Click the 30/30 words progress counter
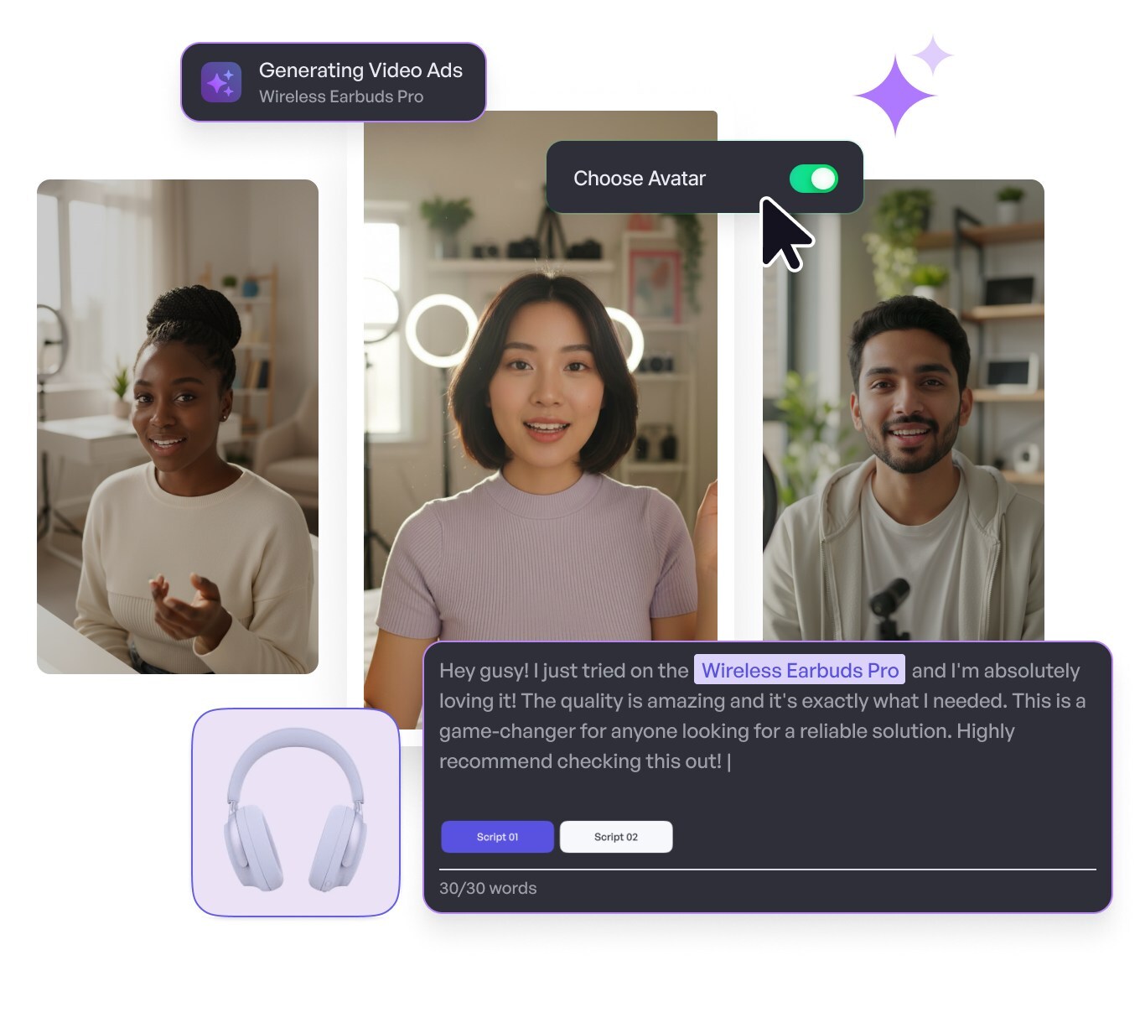This screenshot has width=1140, height=1028. [x=488, y=888]
